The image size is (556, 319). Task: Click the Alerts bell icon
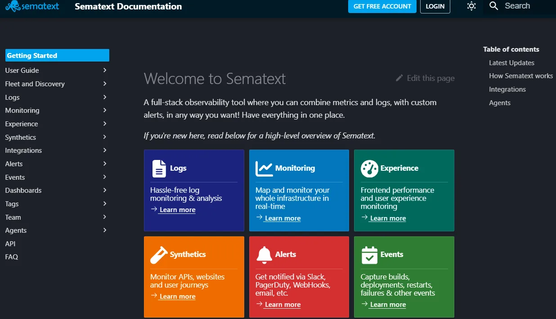[x=264, y=255]
